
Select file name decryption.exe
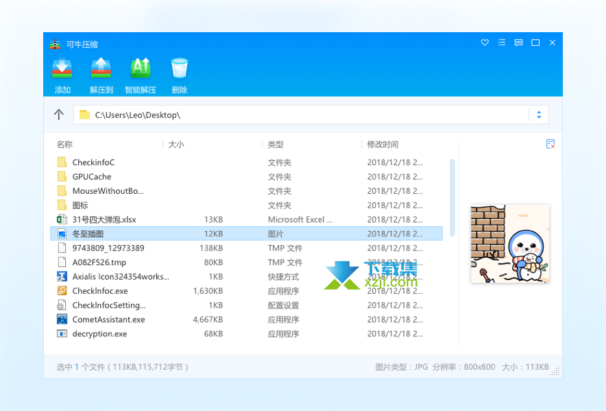pyautogui.click(x=99, y=334)
